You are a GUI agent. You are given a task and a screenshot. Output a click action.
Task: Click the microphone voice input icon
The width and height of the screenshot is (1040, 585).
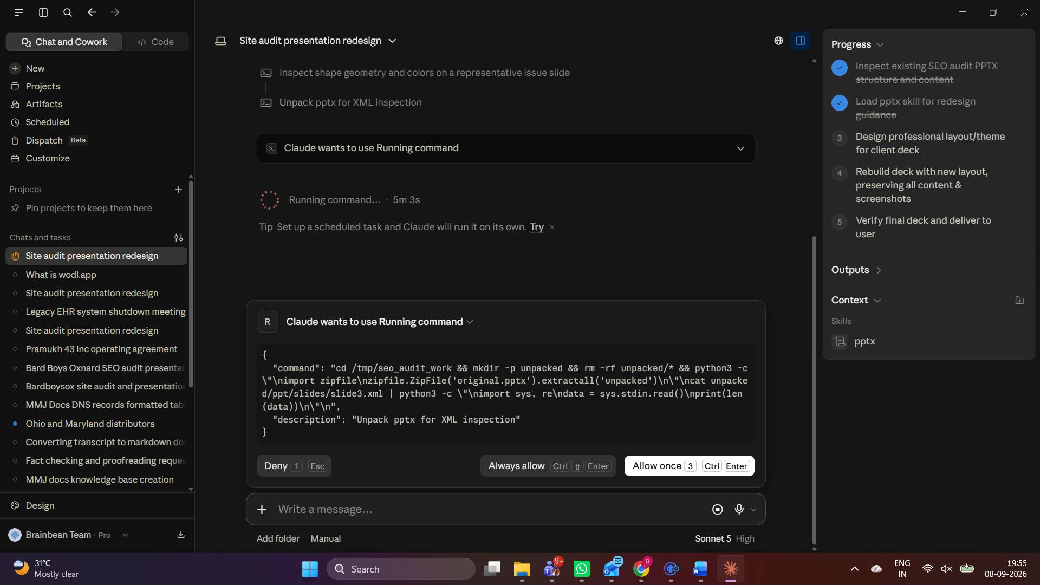tap(739, 509)
